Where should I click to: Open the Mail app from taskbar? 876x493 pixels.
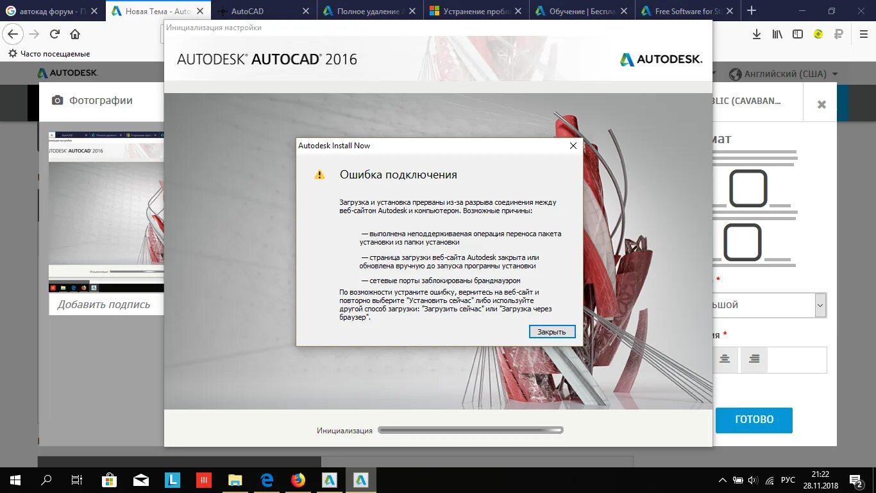[x=140, y=480]
